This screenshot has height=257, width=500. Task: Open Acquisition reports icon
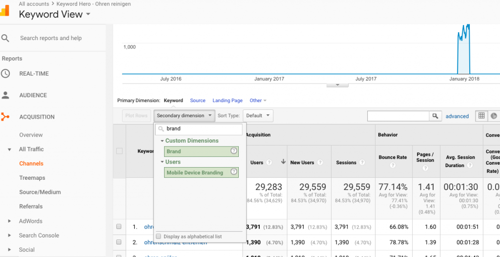coord(5,117)
